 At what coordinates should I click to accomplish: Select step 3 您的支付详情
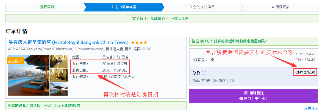pyautogui.click(x=202, y=7)
